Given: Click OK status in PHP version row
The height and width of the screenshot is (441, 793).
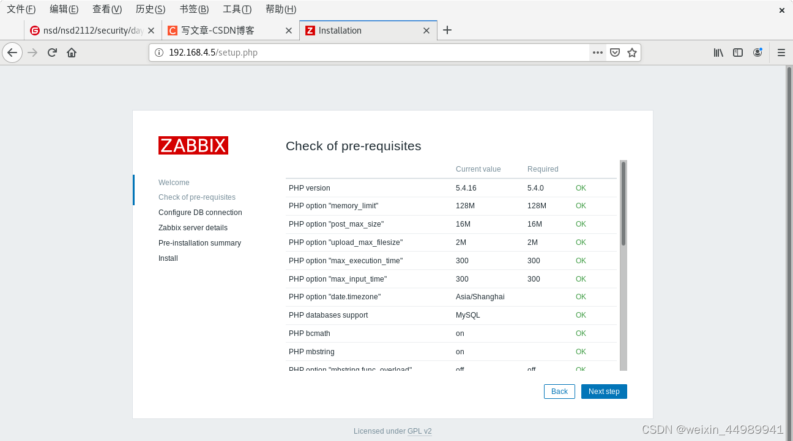Looking at the screenshot, I should [x=581, y=188].
